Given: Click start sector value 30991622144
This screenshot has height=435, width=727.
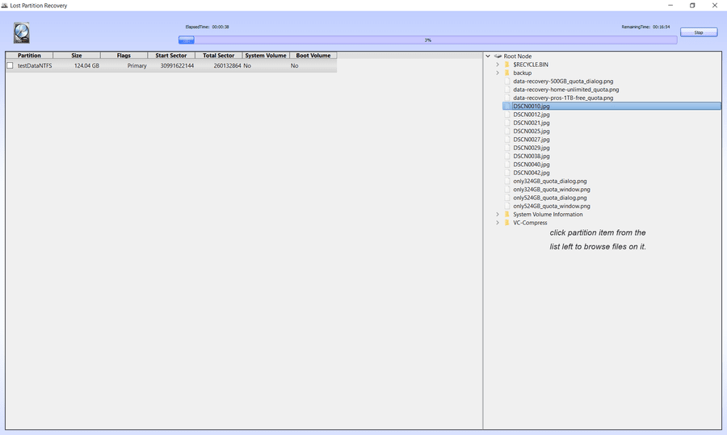Looking at the screenshot, I should pos(177,66).
